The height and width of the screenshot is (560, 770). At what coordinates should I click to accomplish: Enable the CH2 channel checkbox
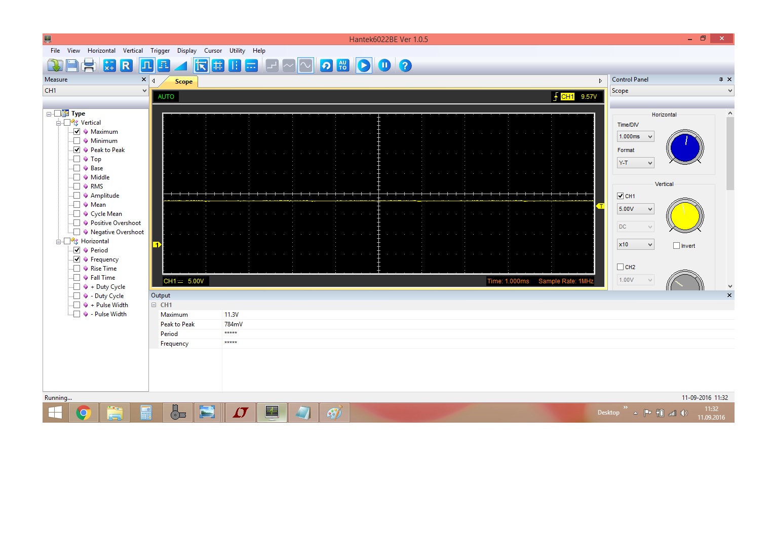621,267
